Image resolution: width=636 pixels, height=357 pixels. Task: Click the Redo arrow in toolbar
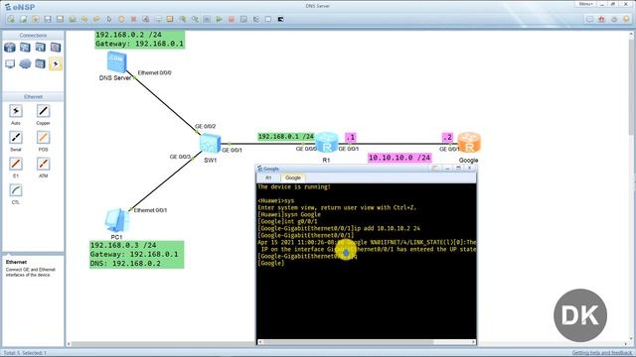pos(96,19)
